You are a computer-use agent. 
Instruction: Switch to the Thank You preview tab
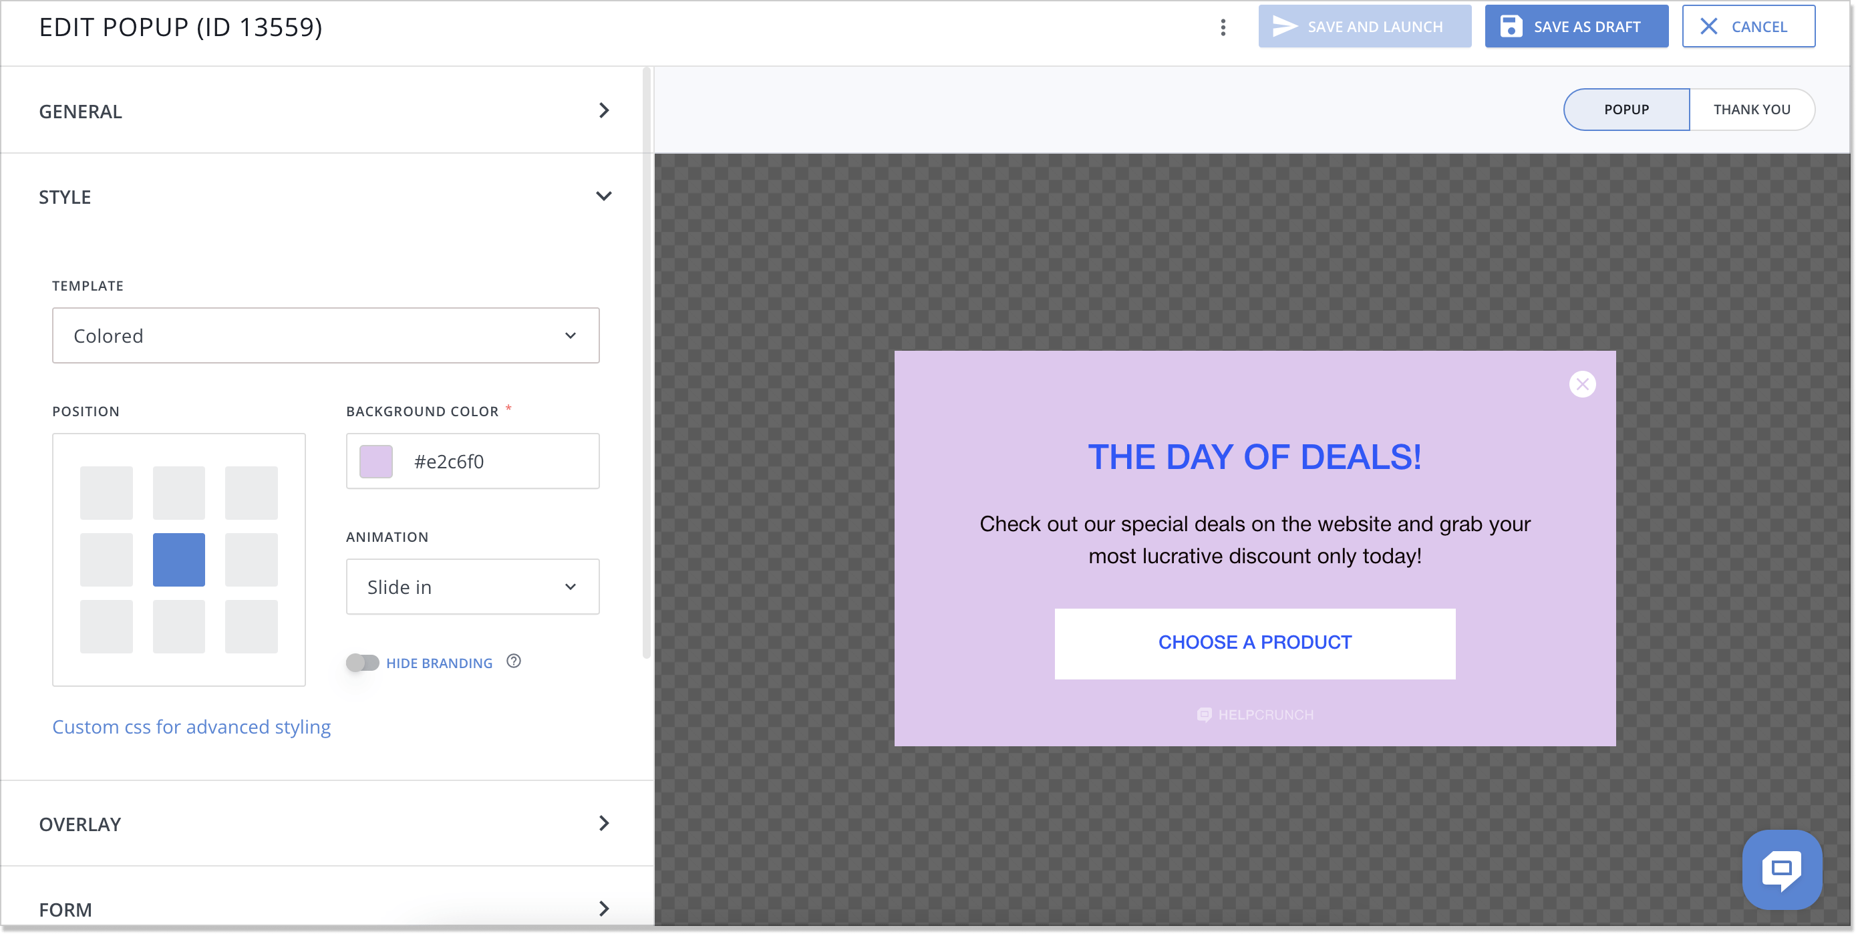(x=1752, y=110)
